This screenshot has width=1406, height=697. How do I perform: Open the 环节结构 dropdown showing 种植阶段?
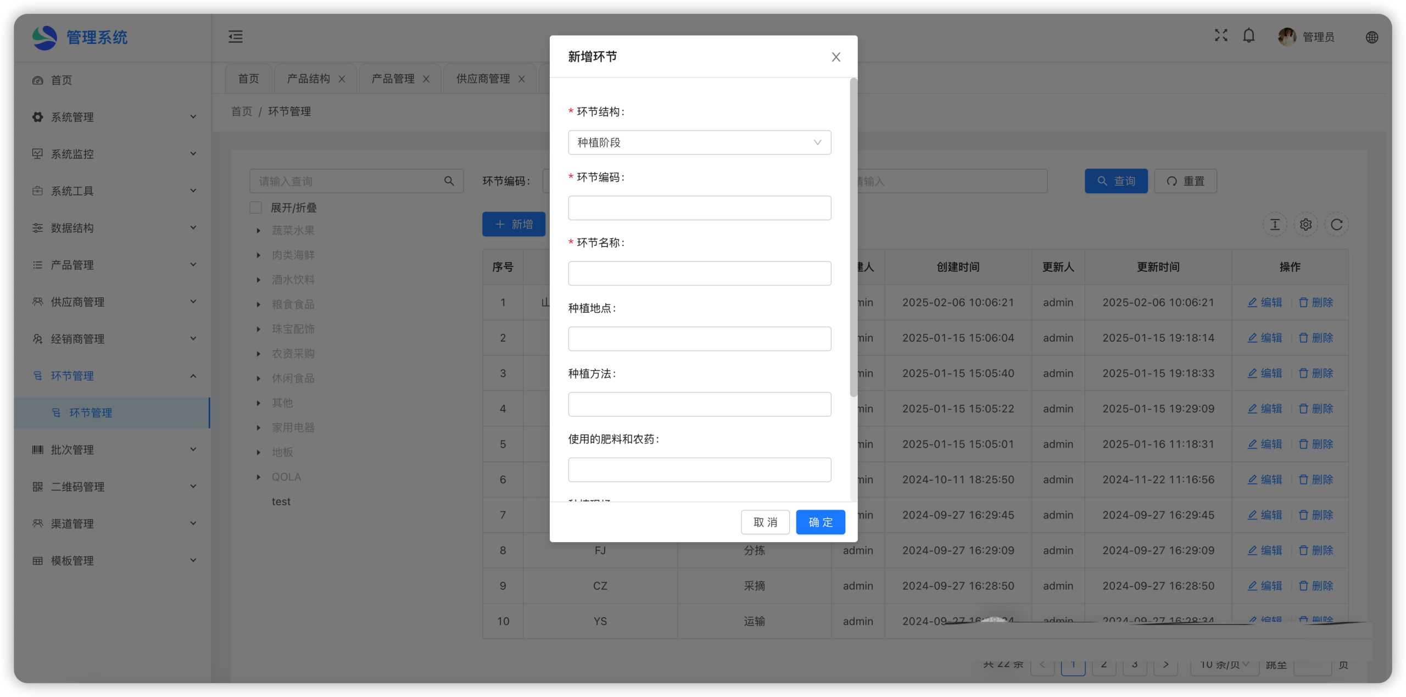click(699, 143)
